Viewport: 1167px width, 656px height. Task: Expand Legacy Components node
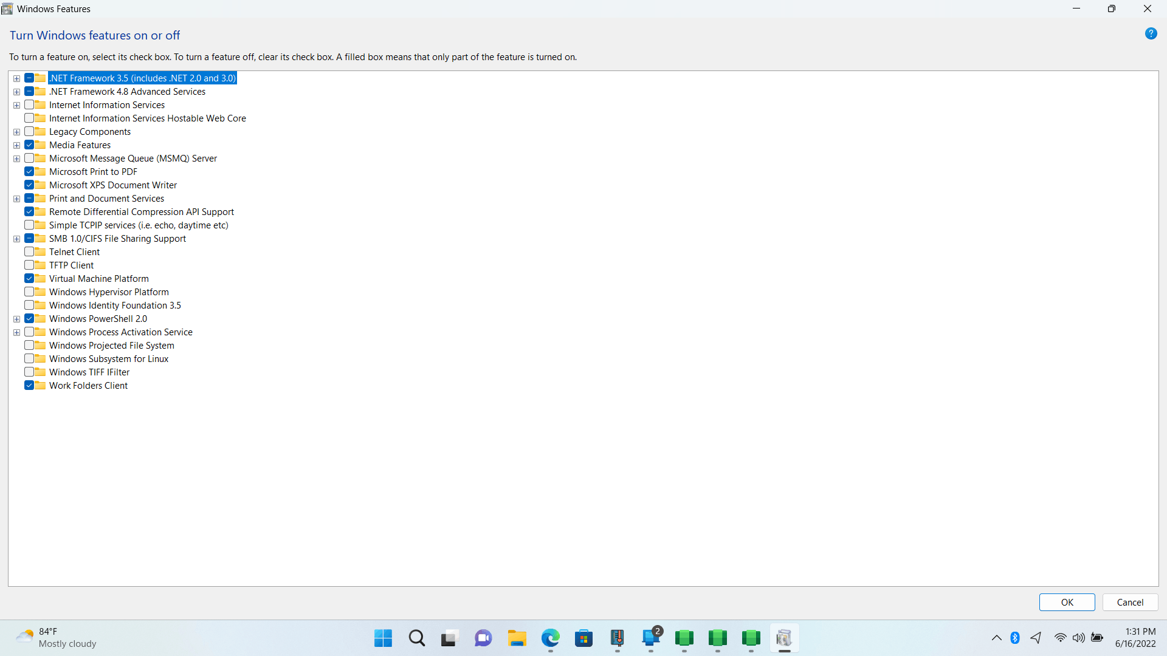[x=17, y=132]
